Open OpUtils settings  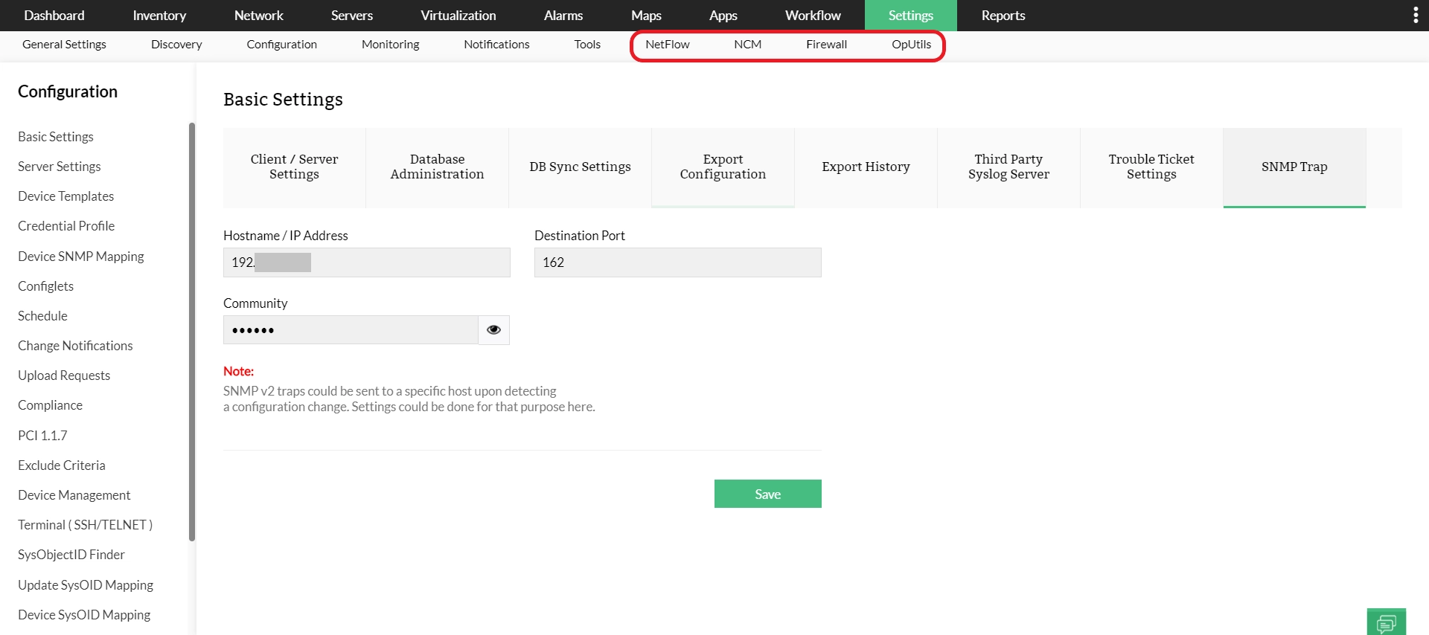[912, 45]
